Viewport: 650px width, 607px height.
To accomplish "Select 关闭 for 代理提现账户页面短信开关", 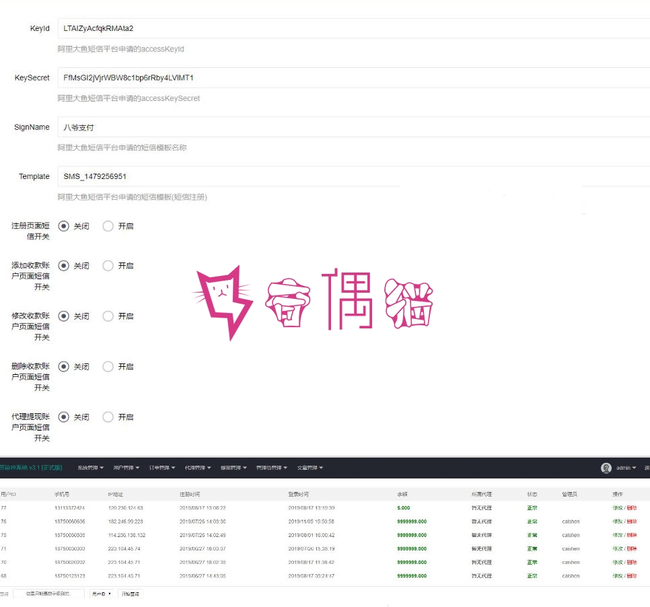I will click(x=63, y=417).
